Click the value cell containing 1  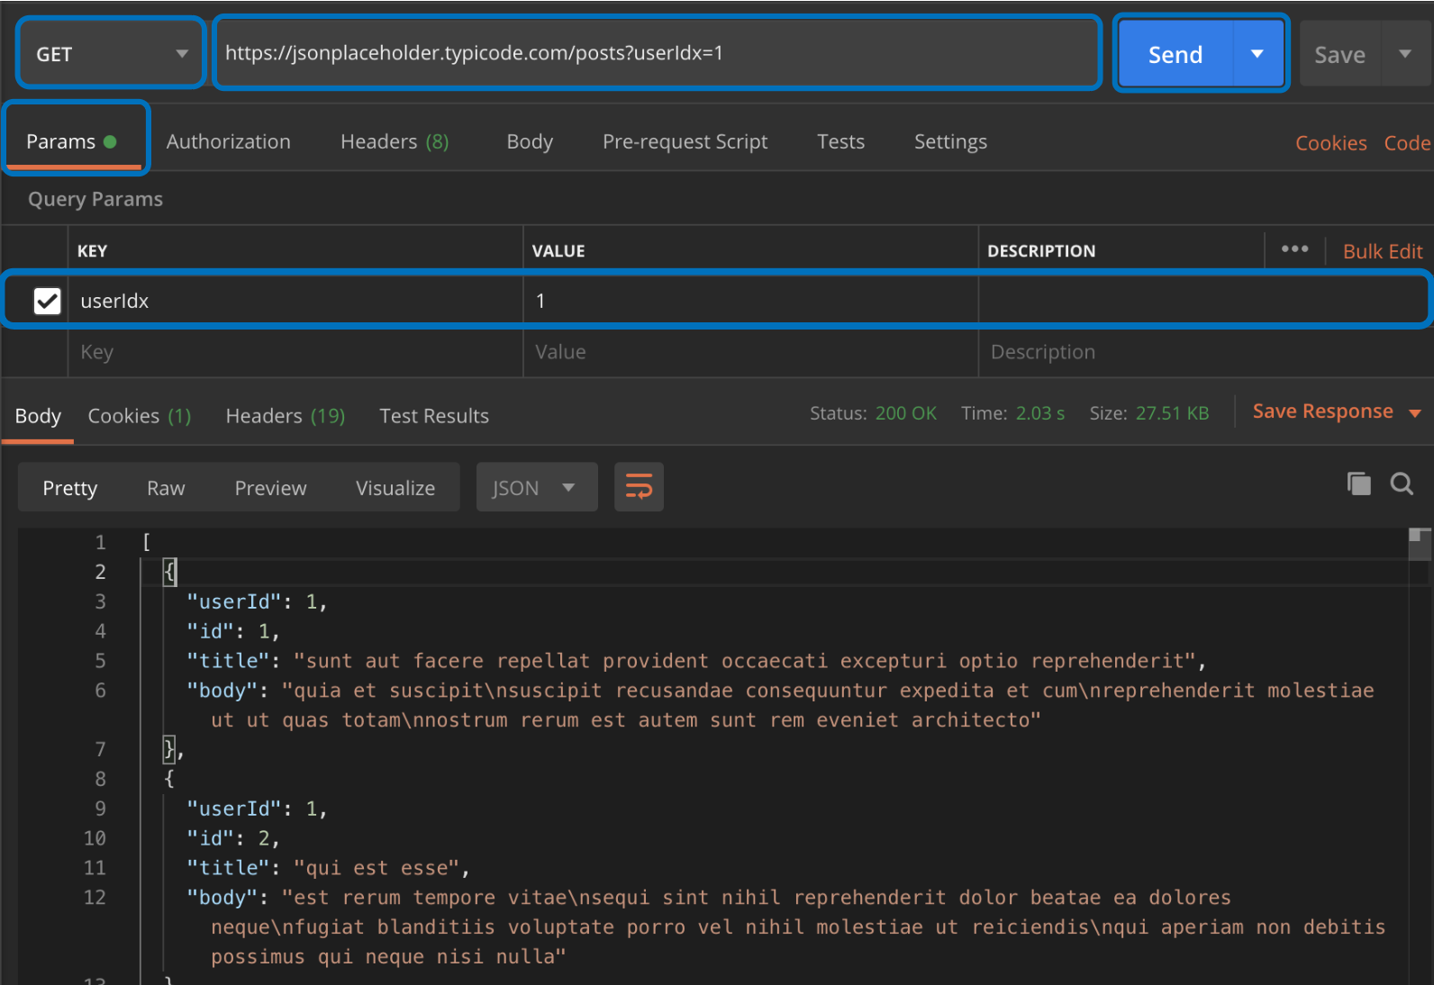(750, 301)
